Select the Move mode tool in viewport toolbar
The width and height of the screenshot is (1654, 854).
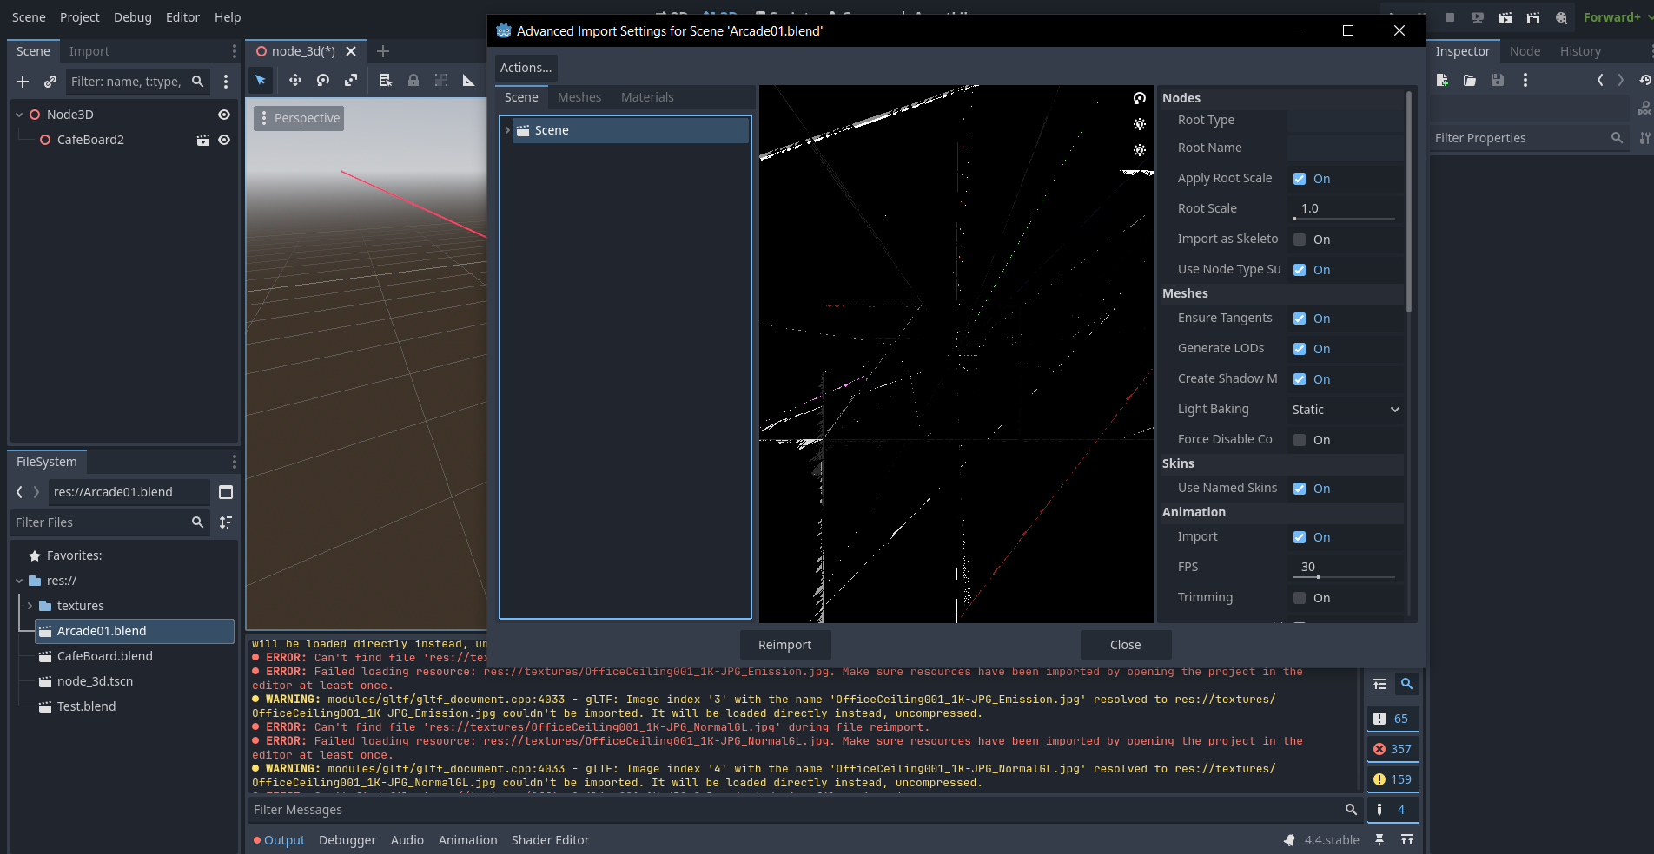click(x=295, y=81)
